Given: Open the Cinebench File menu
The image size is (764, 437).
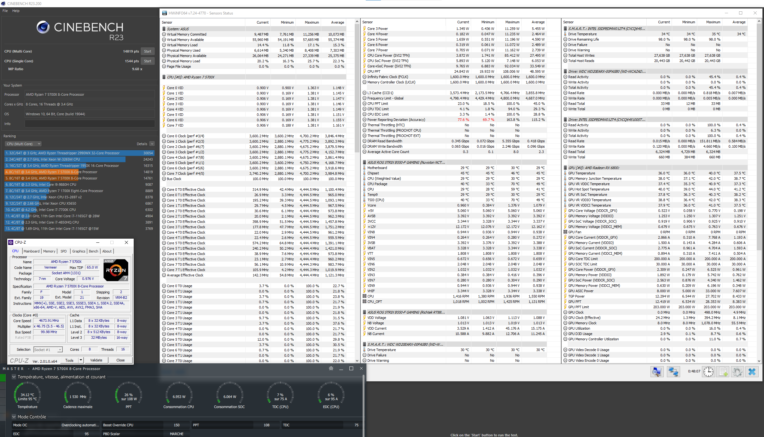Looking at the screenshot, I should click(5, 11).
